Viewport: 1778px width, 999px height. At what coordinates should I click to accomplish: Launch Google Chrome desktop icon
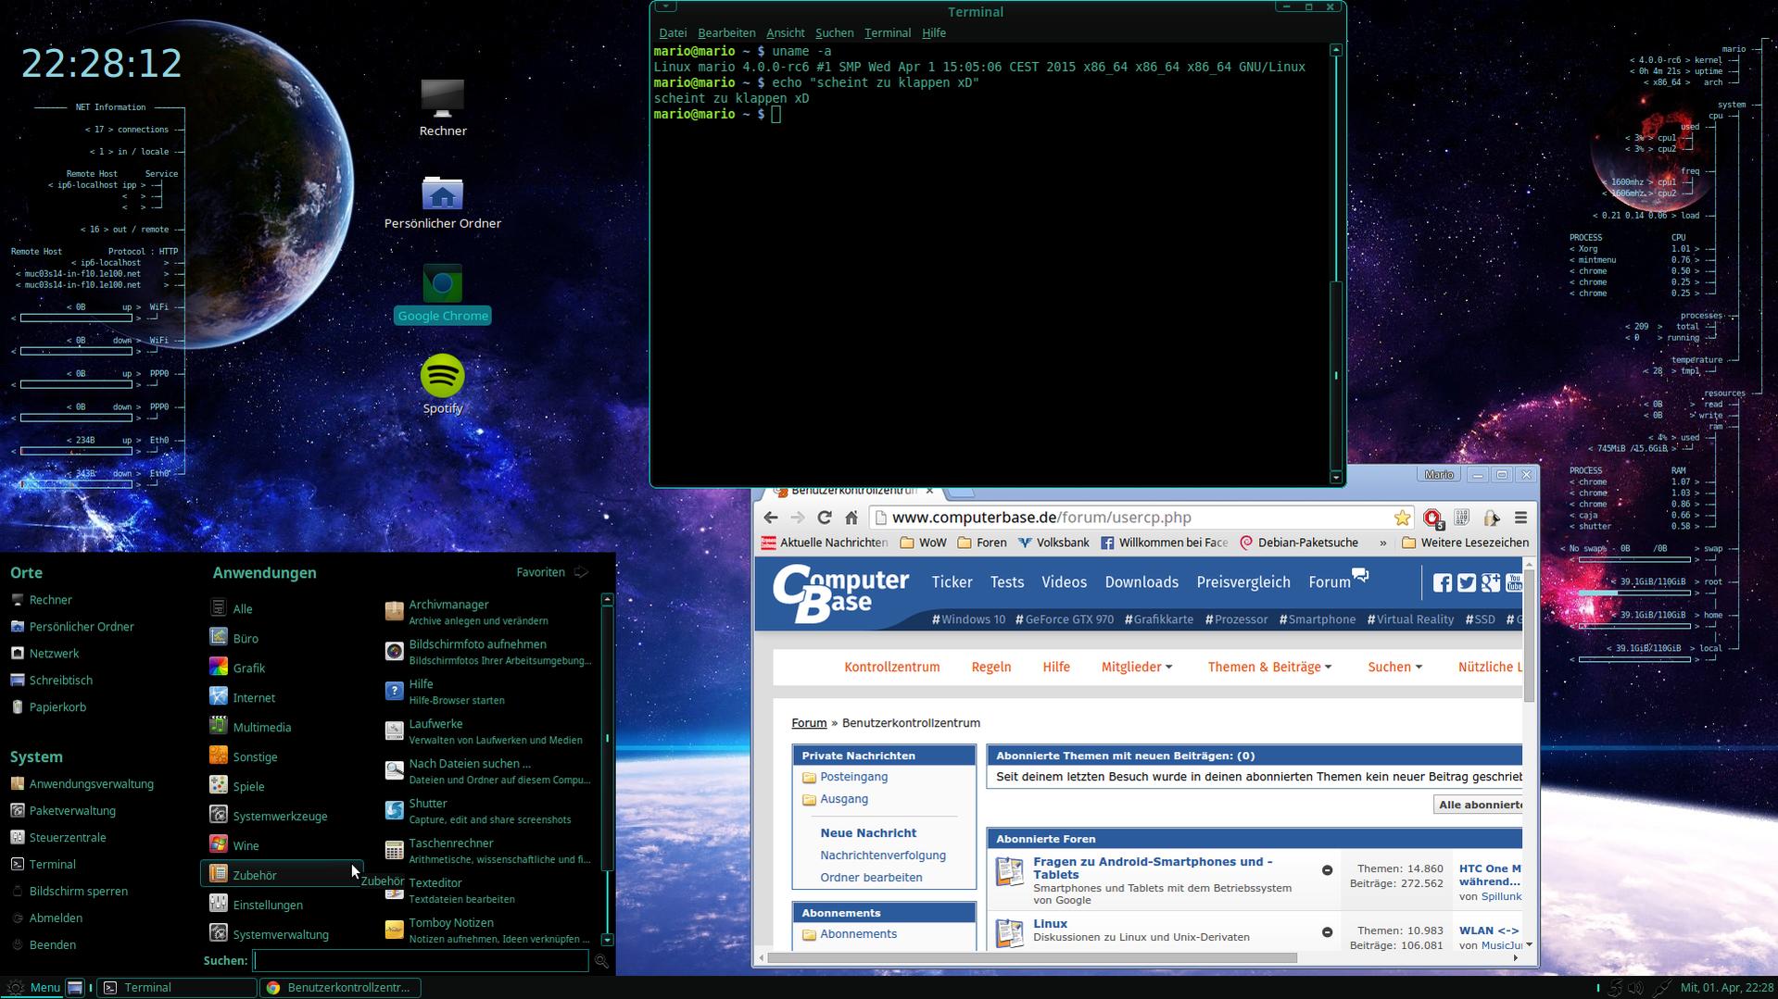point(442,294)
